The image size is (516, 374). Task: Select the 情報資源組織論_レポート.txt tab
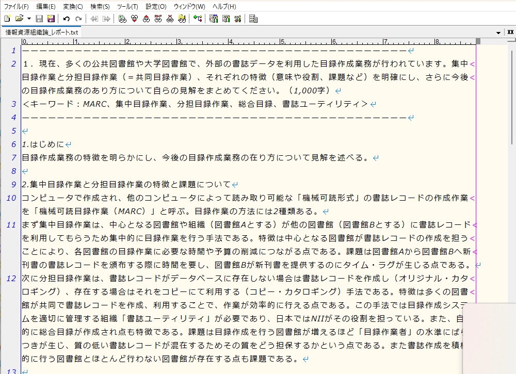click(x=41, y=32)
